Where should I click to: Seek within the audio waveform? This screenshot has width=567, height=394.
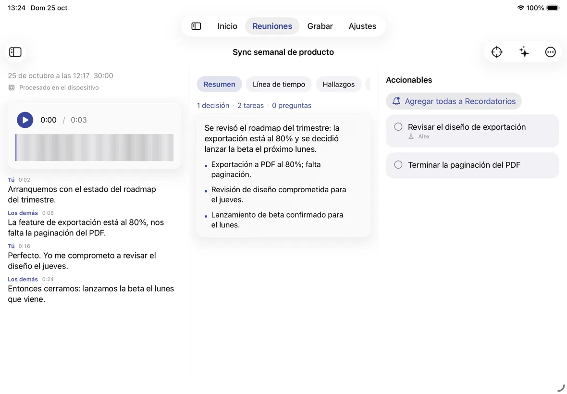(94, 148)
